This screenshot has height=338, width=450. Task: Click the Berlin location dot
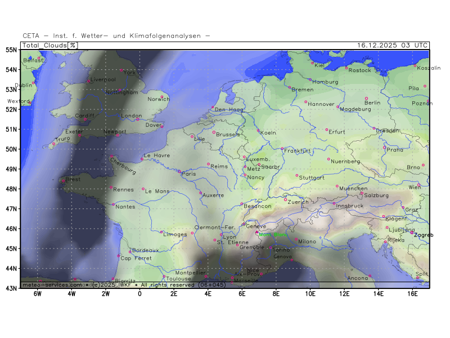tap(366, 99)
